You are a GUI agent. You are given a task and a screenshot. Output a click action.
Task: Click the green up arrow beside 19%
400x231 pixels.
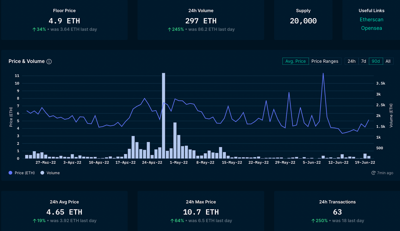[35, 221]
